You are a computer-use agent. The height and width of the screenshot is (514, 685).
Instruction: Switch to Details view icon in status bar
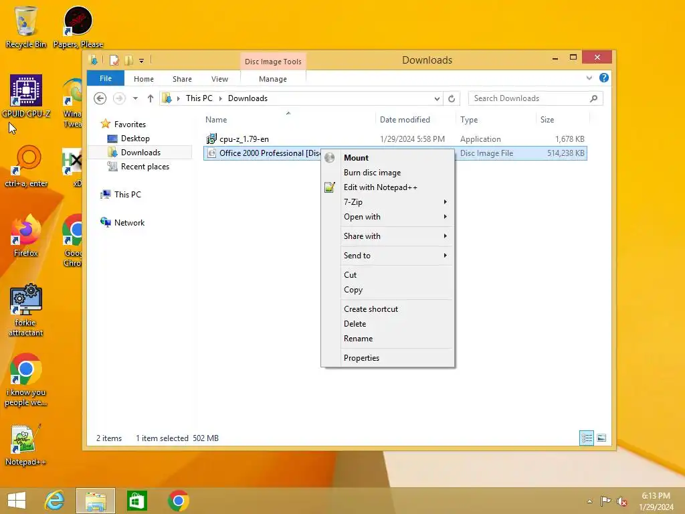pos(586,438)
